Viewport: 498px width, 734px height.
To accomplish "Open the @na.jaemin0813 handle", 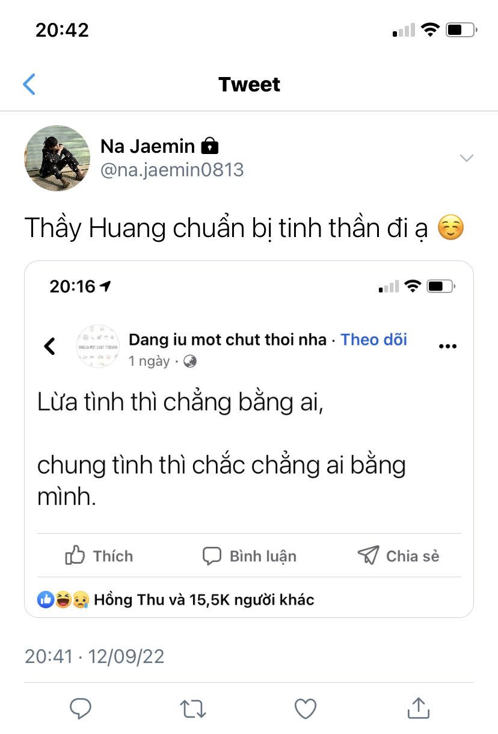I will [x=172, y=170].
